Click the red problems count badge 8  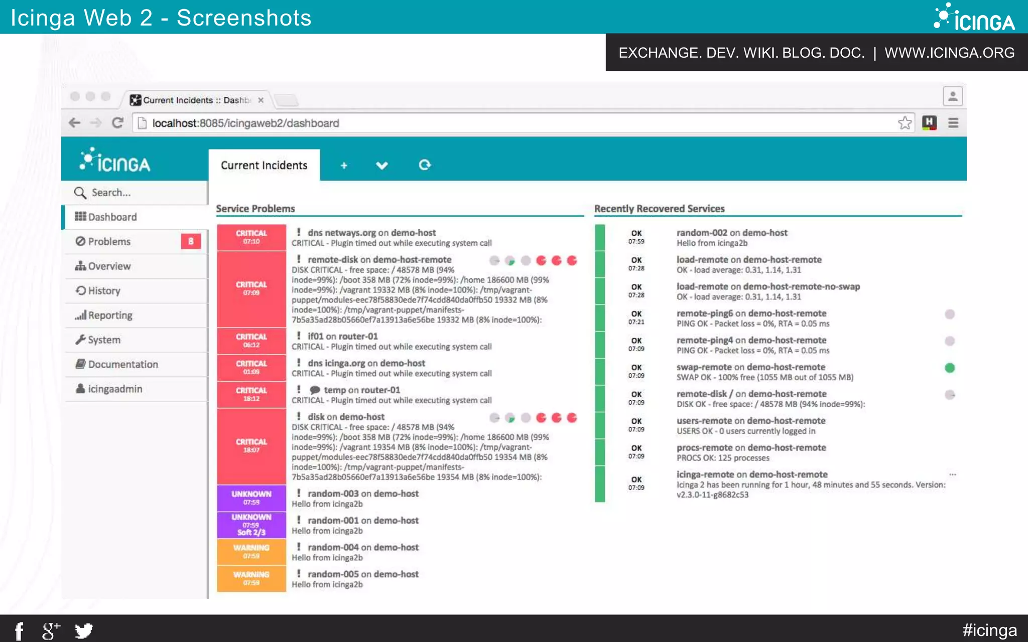[191, 242]
